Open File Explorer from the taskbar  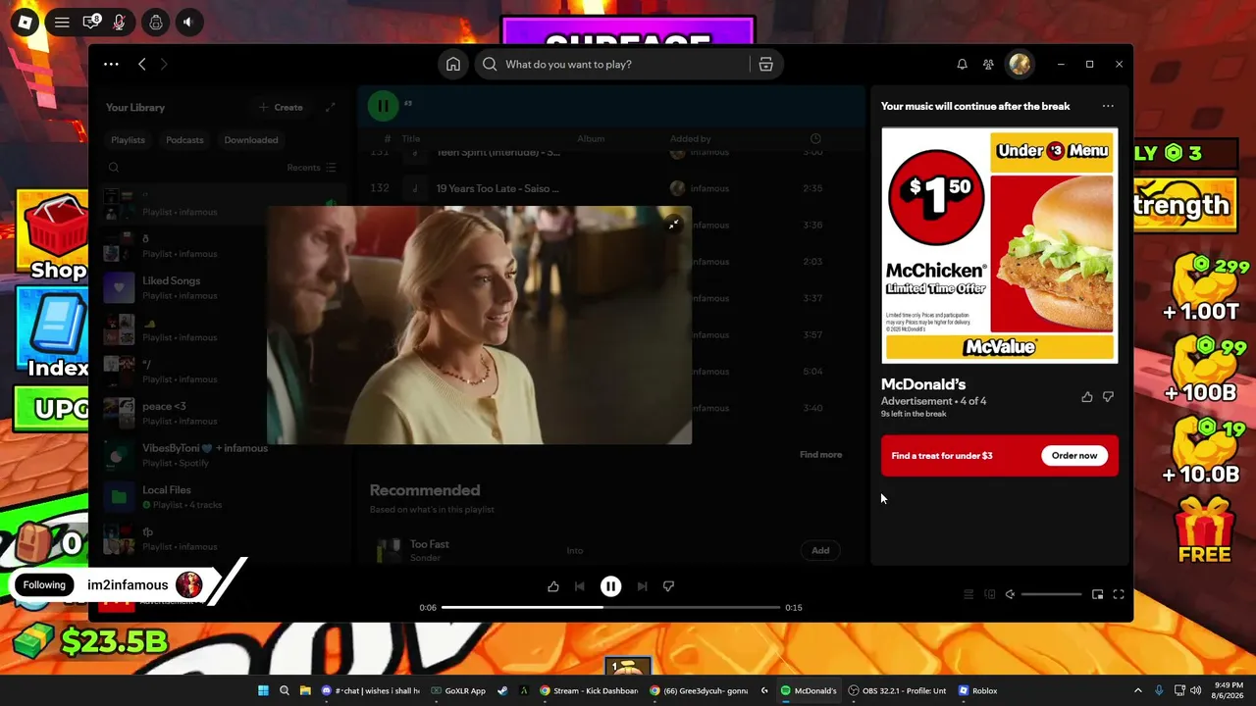pyautogui.click(x=305, y=690)
